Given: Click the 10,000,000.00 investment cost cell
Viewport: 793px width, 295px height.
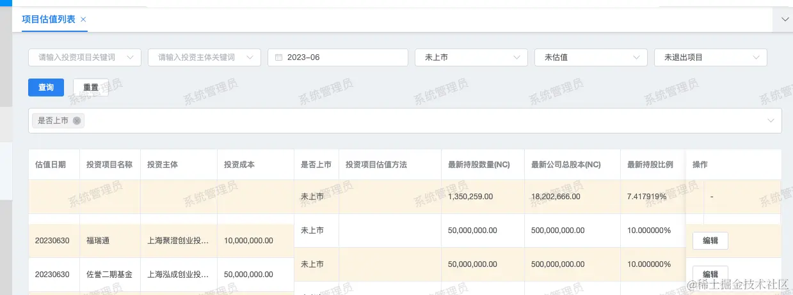Looking at the screenshot, I should tap(255, 241).
